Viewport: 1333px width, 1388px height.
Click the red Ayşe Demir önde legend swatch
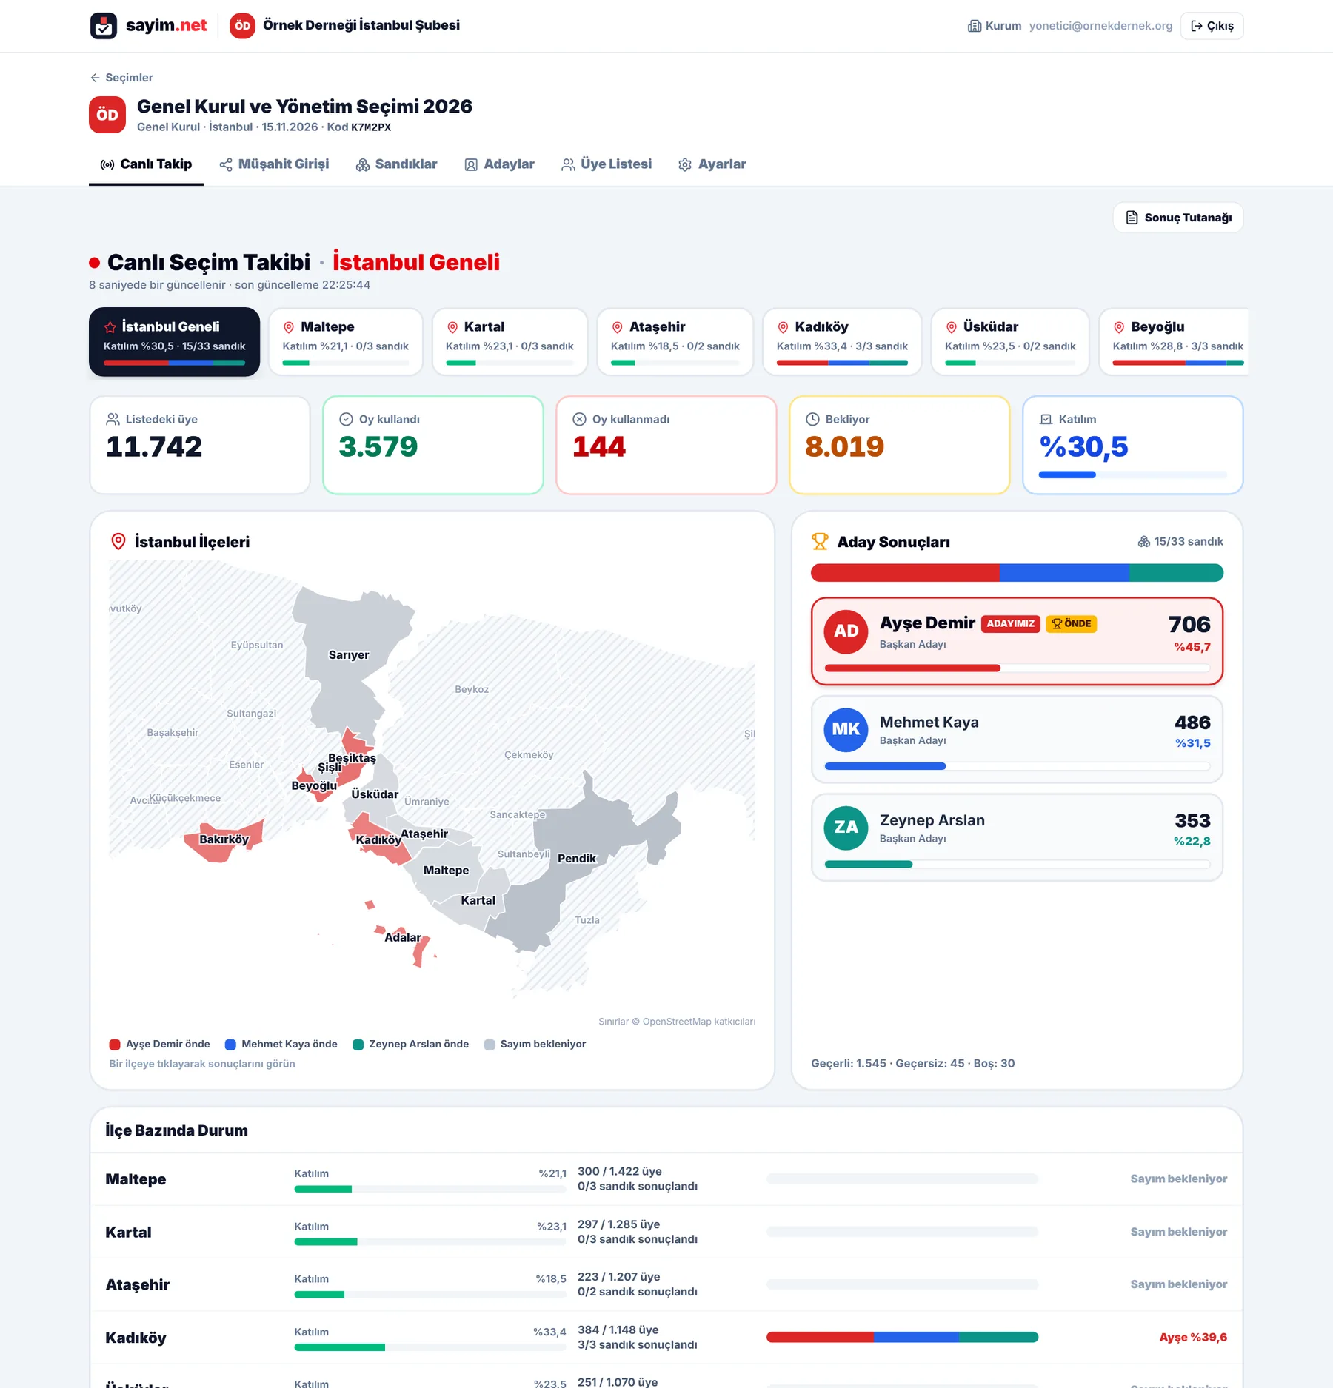(115, 1045)
